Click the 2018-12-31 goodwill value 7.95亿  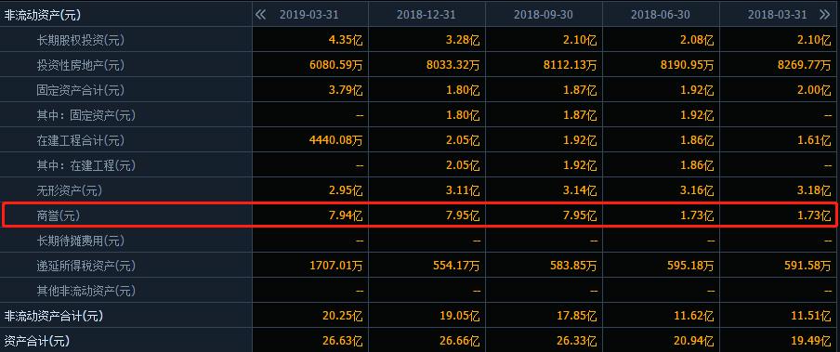(x=463, y=215)
